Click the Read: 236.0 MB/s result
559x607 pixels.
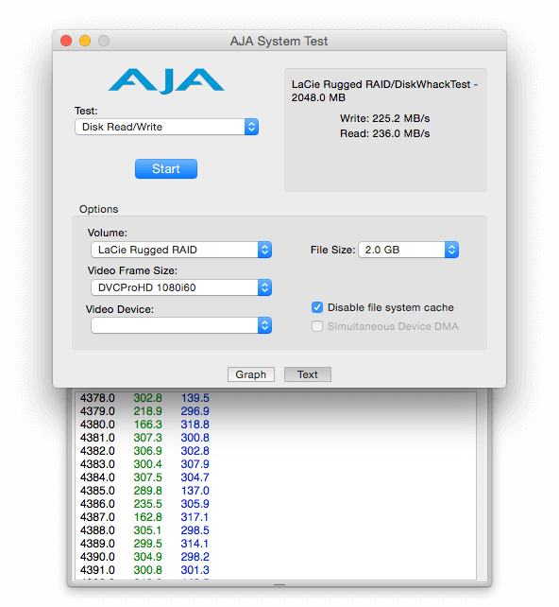click(384, 133)
